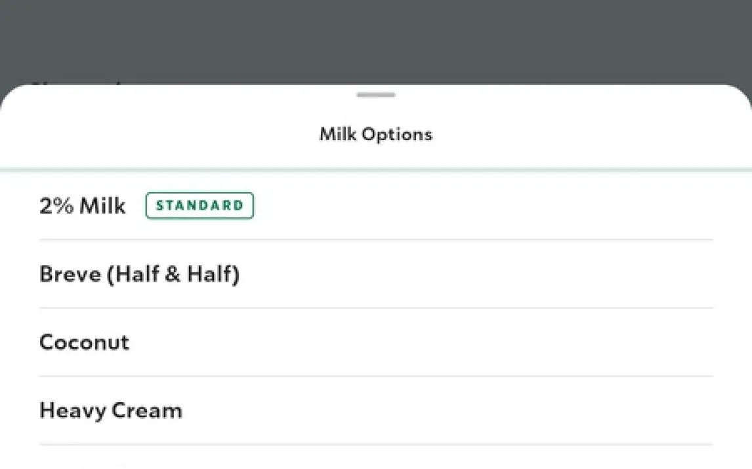Tap the word "Milk" beside the STANDARD badge

click(102, 206)
